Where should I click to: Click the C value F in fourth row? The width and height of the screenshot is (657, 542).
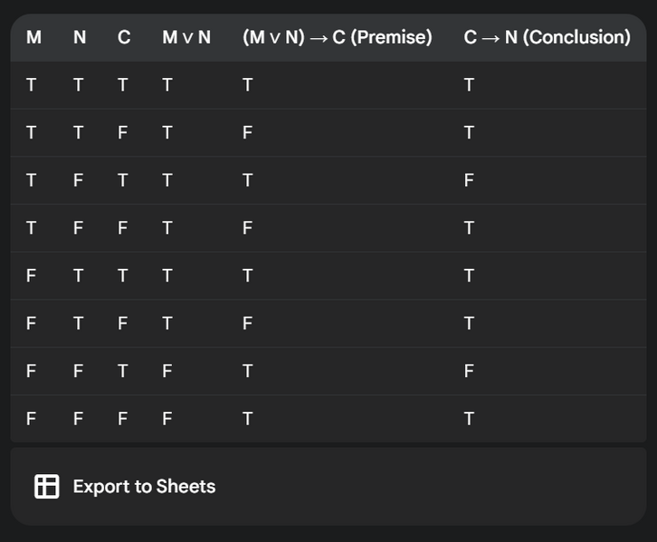122,228
